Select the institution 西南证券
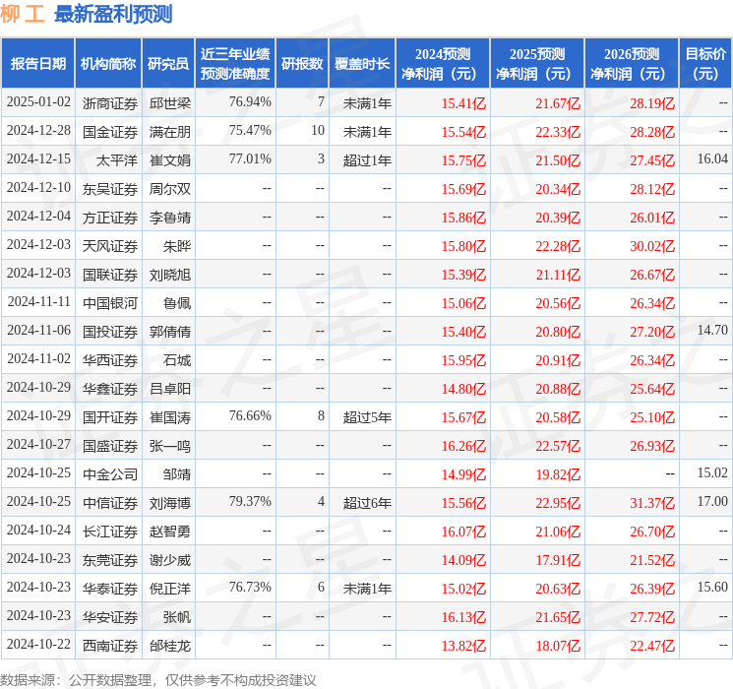 tap(110, 646)
